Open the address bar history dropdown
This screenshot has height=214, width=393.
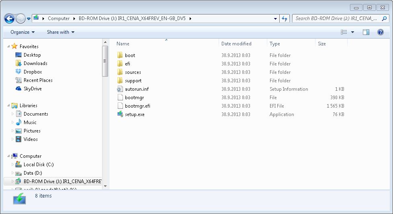(x=275, y=18)
